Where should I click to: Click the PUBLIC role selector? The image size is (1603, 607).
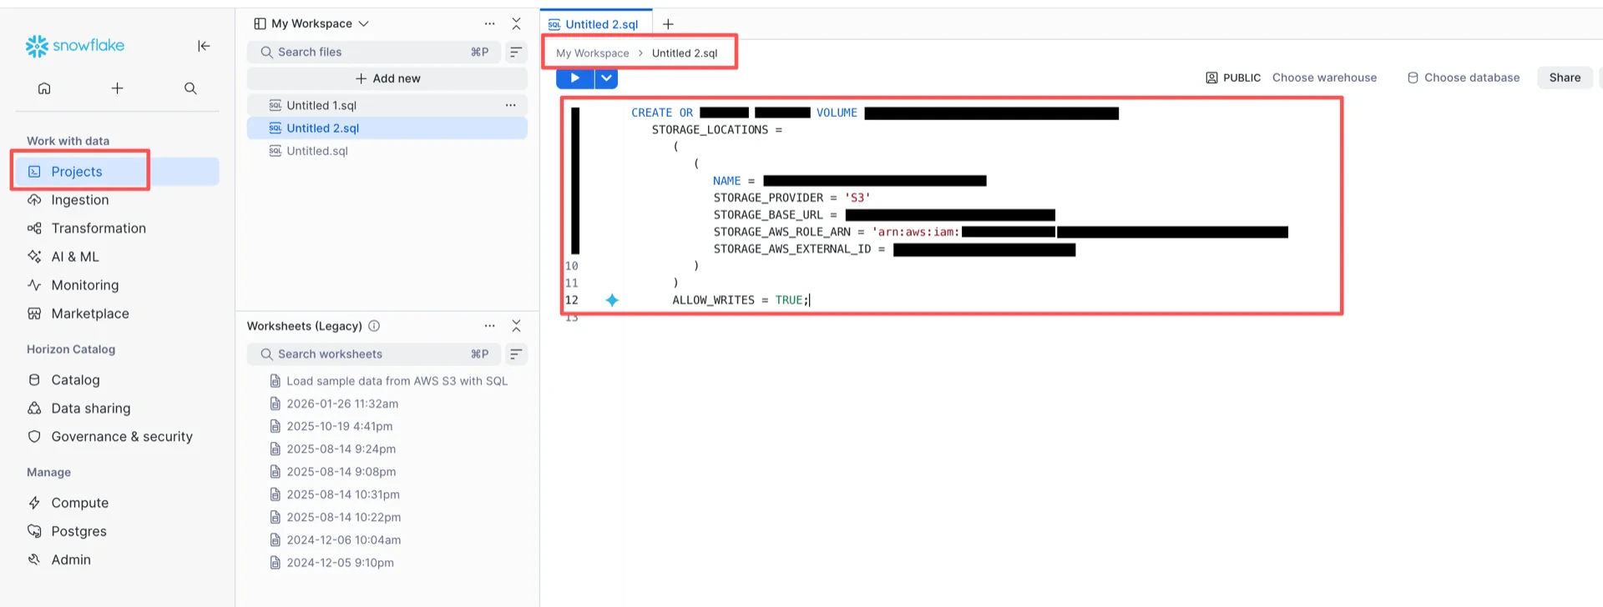1233,78
